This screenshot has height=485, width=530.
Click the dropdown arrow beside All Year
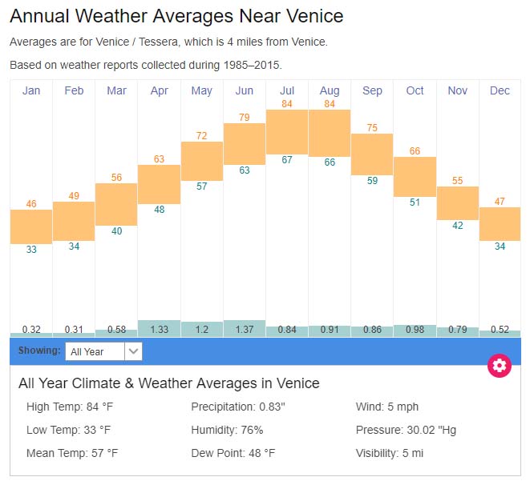pos(134,351)
